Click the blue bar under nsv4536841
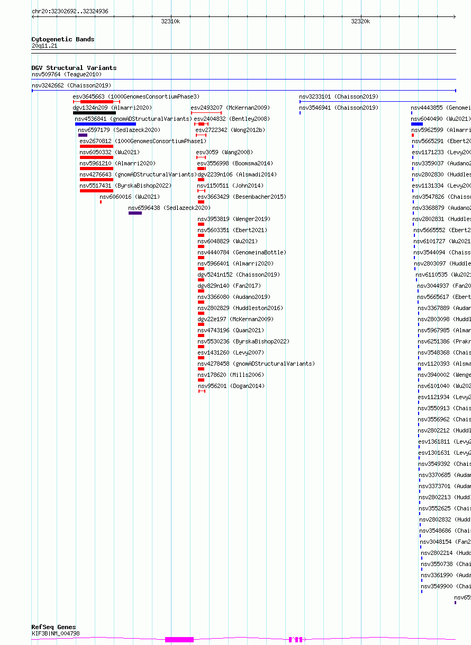Screen dimensions: 471x645 coord(105,123)
